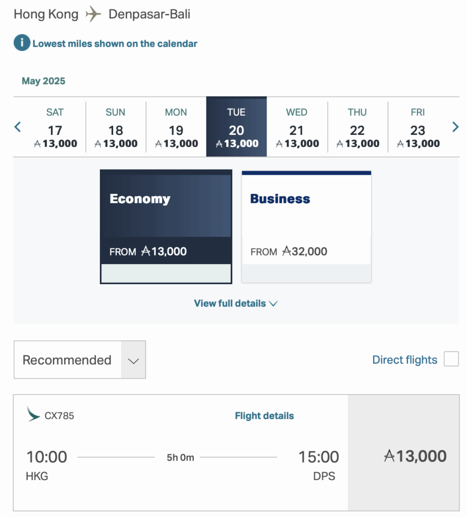Select WED 21 in the date calendar

297,127
